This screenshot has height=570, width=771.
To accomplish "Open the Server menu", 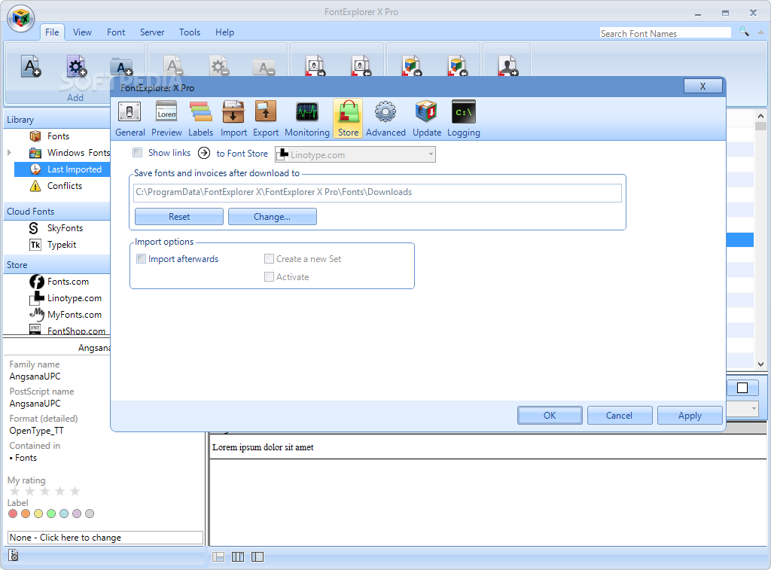I will click(x=152, y=32).
